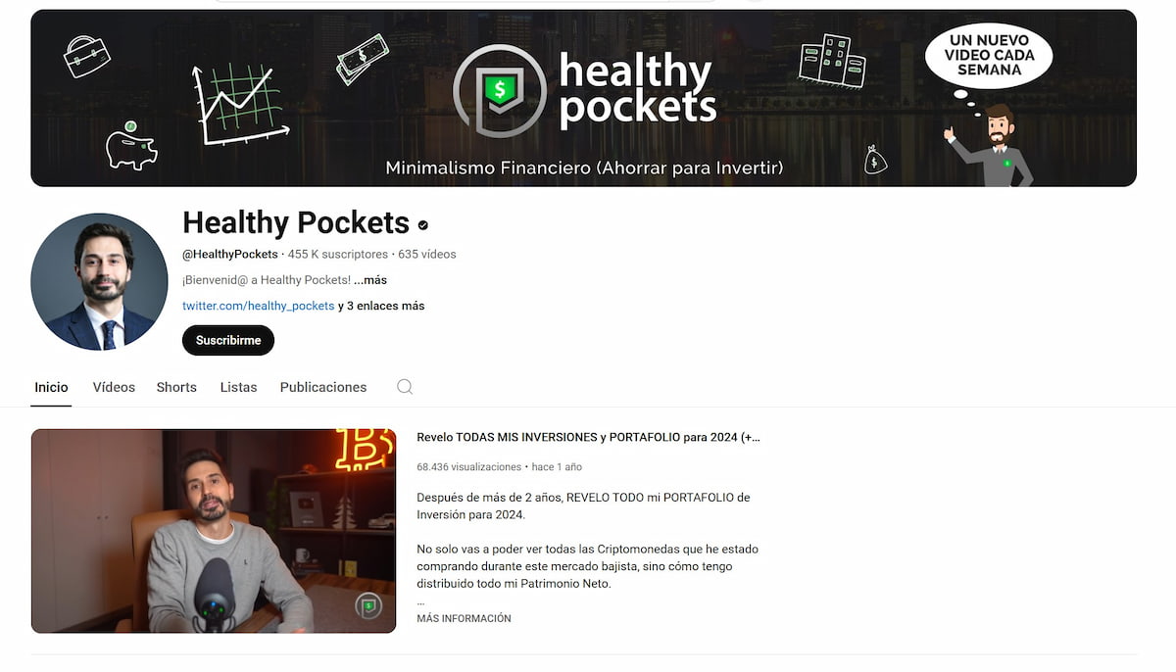Image resolution: width=1176 pixels, height=672 pixels.
Task: Open the Shorts tab
Action: pyautogui.click(x=176, y=387)
